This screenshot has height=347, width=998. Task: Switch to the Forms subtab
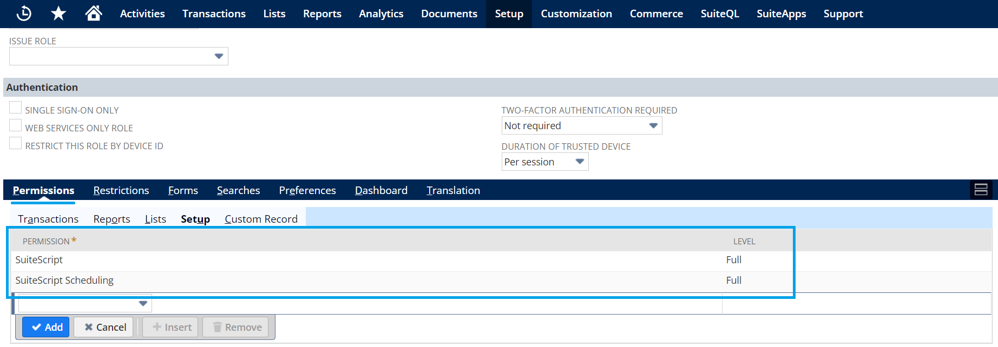pos(183,190)
